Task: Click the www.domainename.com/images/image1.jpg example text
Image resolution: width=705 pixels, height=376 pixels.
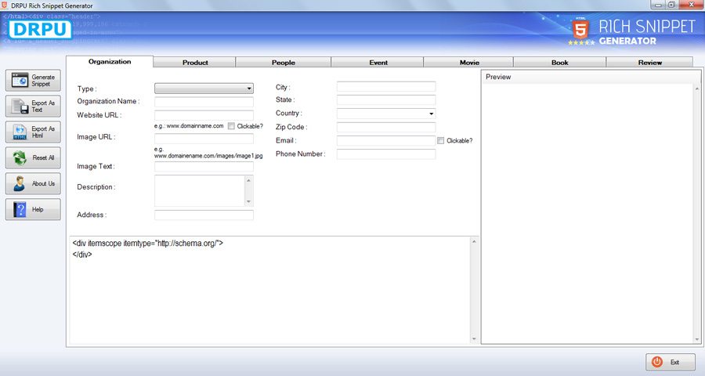Action: coord(208,156)
